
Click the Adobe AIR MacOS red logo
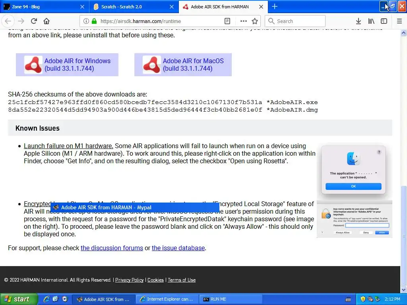pos(151,65)
